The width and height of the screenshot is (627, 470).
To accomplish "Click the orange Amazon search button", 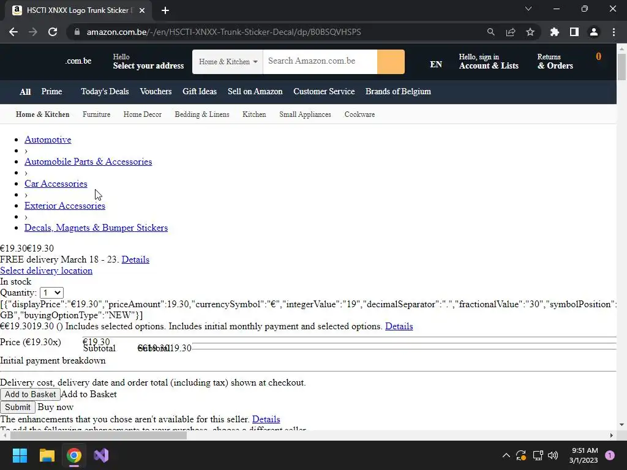I will pos(391,62).
